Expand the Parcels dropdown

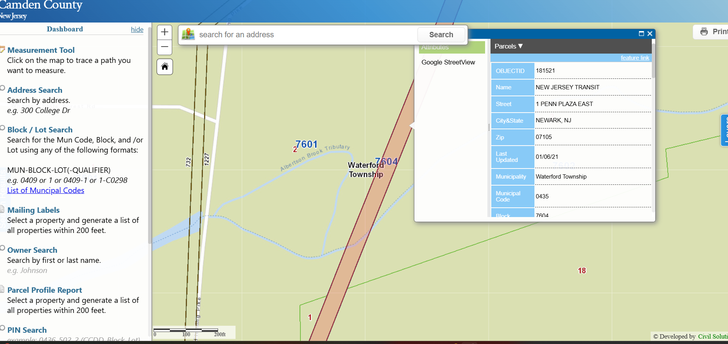pyautogui.click(x=508, y=46)
